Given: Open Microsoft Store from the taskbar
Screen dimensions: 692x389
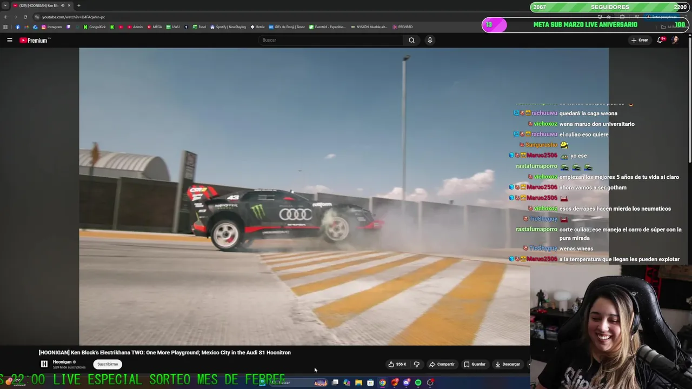Looking at the screenshot, I should (370, 383).
